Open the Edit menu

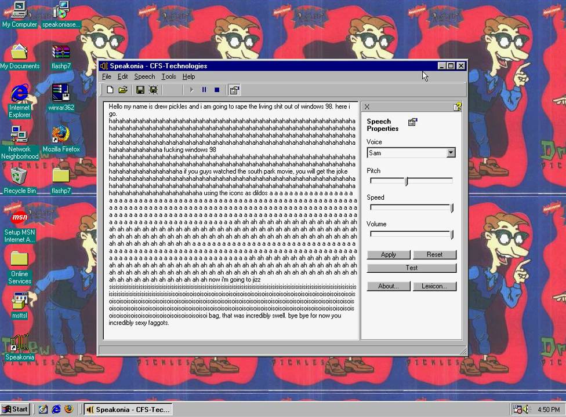tap(123, 76)
